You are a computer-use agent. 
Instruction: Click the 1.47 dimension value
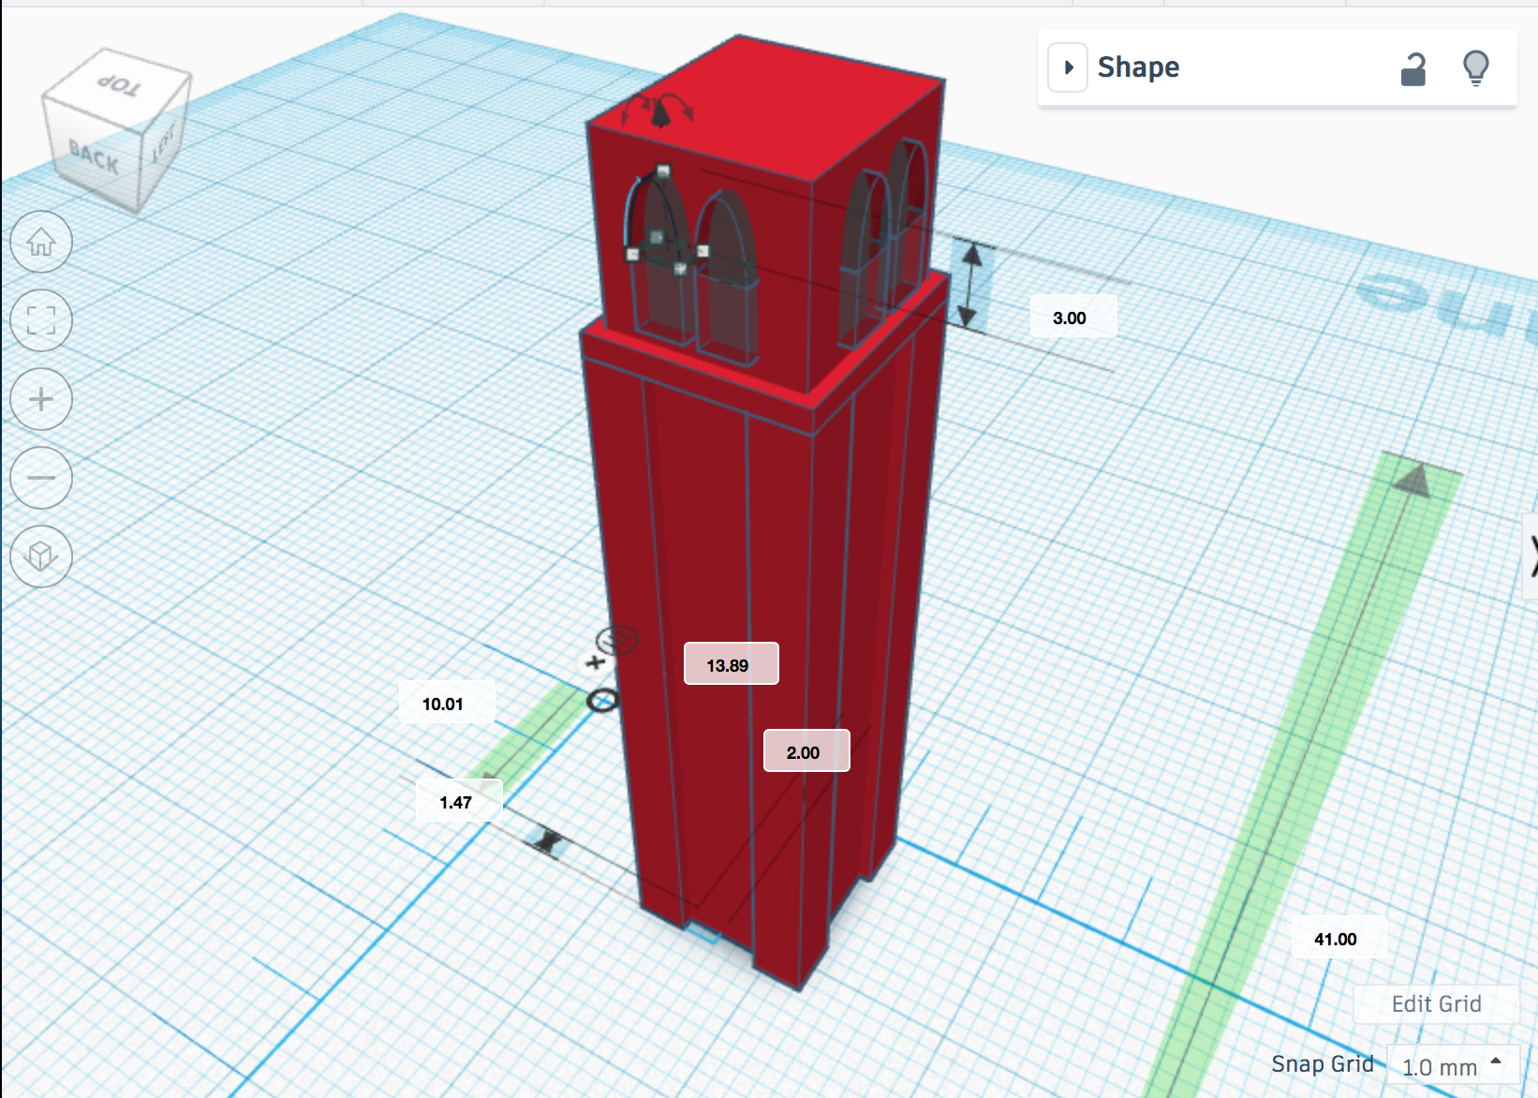pos(458,801)
